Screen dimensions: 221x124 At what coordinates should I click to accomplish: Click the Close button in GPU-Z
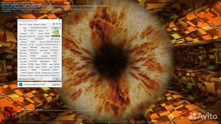pos(56,79)
